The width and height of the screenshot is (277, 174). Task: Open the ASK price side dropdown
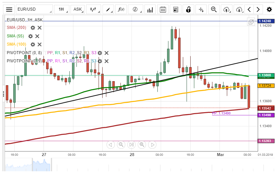(x=78, y=9)
